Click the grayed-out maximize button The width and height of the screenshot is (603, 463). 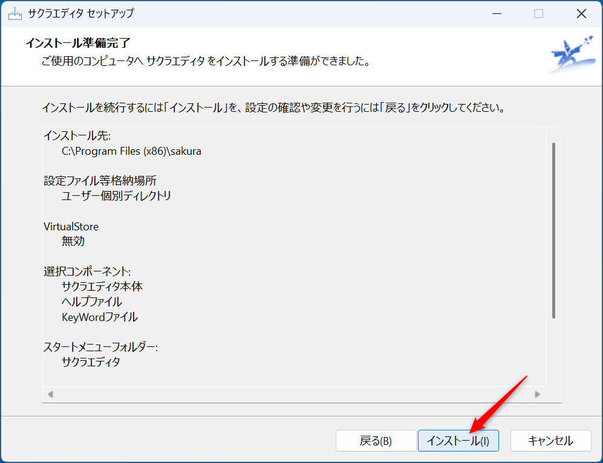[x=538, y=14]
